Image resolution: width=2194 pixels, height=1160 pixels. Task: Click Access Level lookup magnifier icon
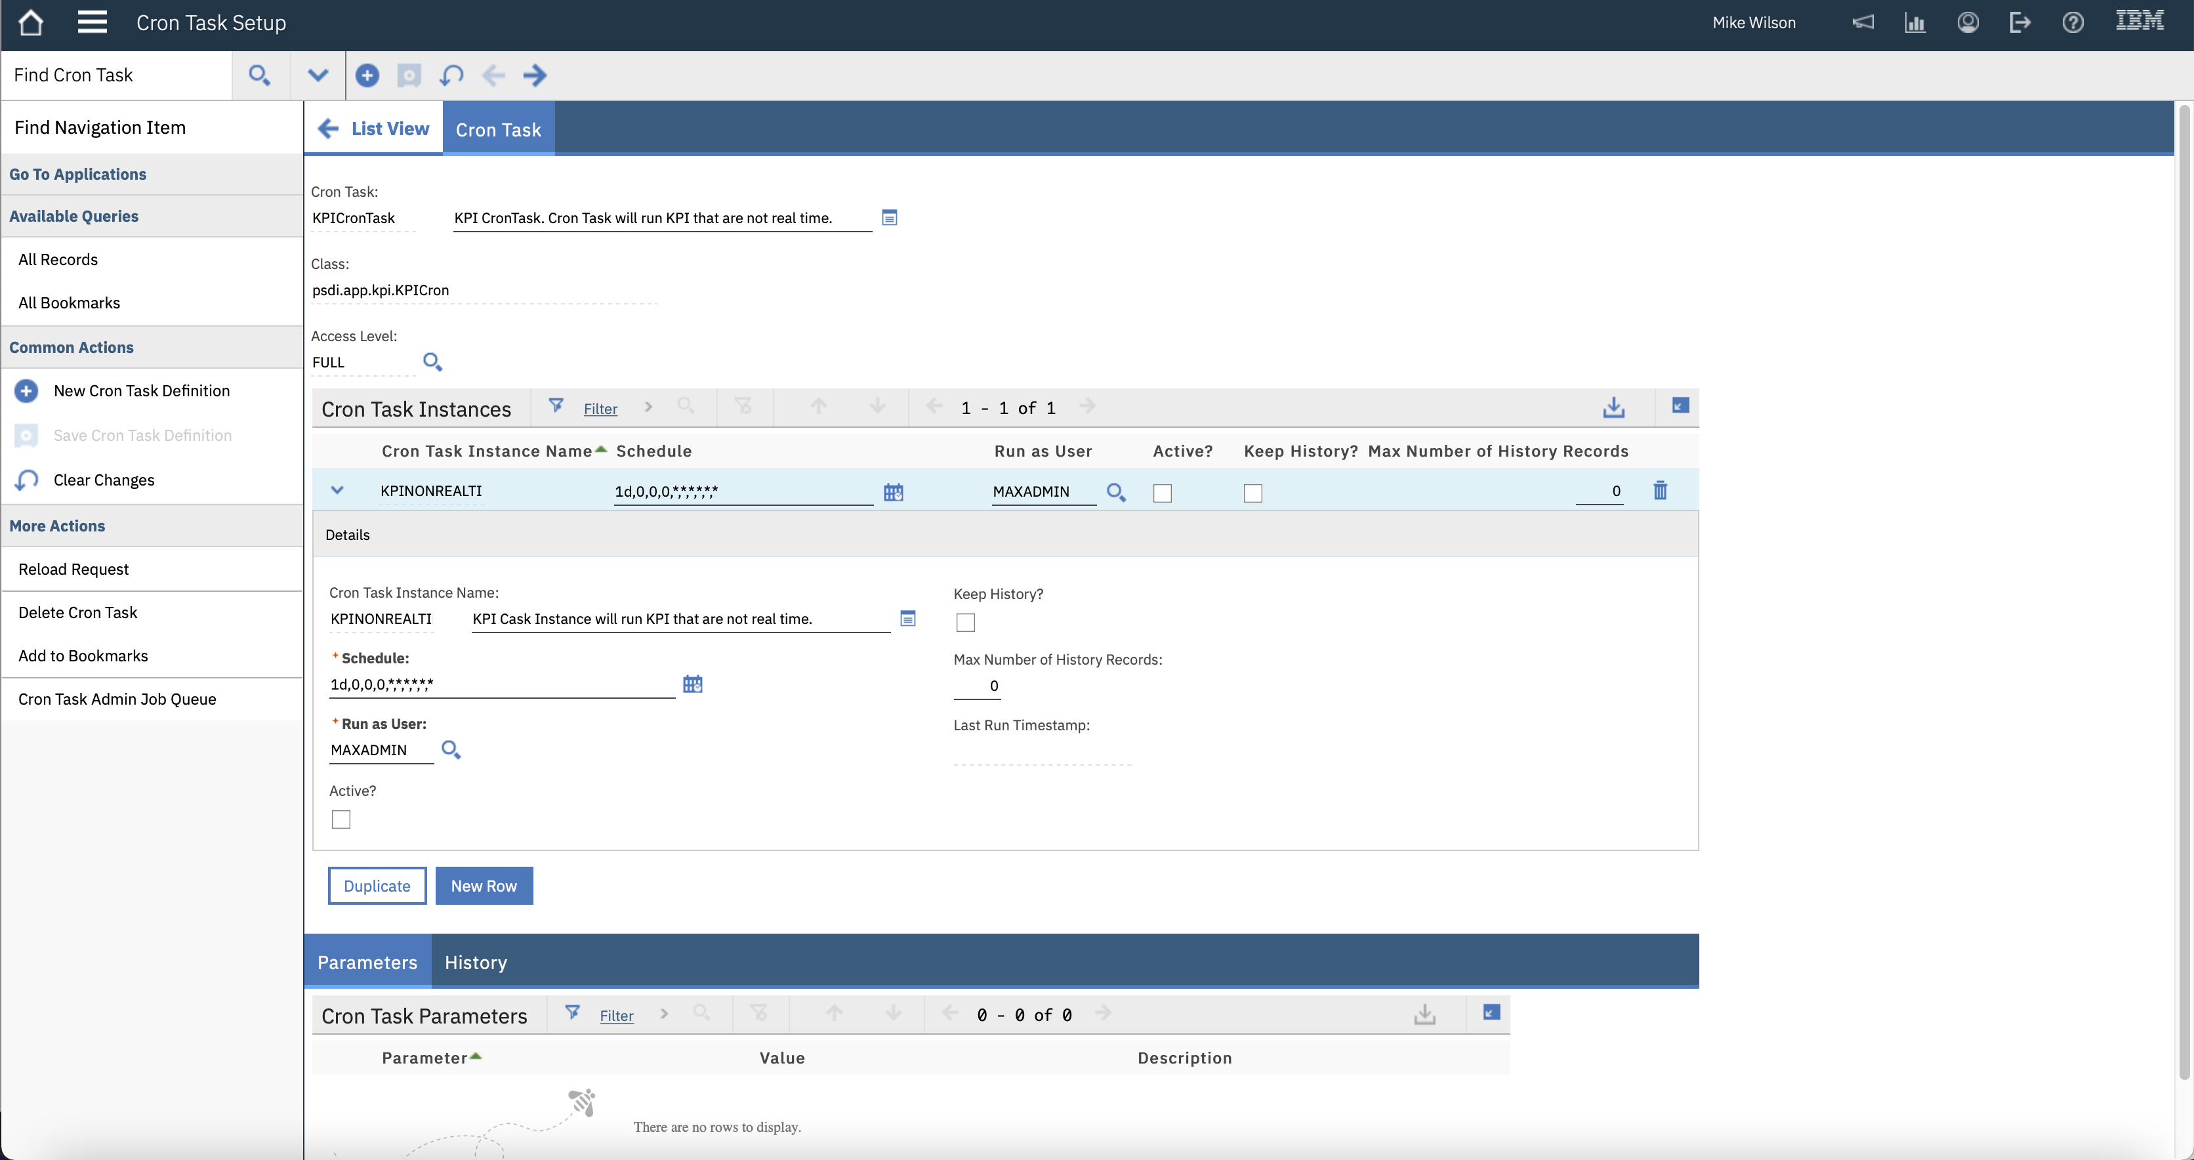coord(432,362)
